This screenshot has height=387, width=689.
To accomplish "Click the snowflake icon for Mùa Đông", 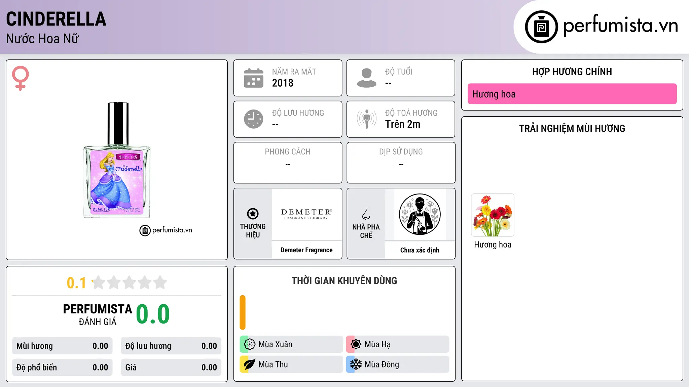I will click(x=356, y=364).
